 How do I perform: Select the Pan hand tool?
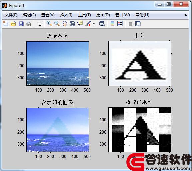(x=65, y=24)
